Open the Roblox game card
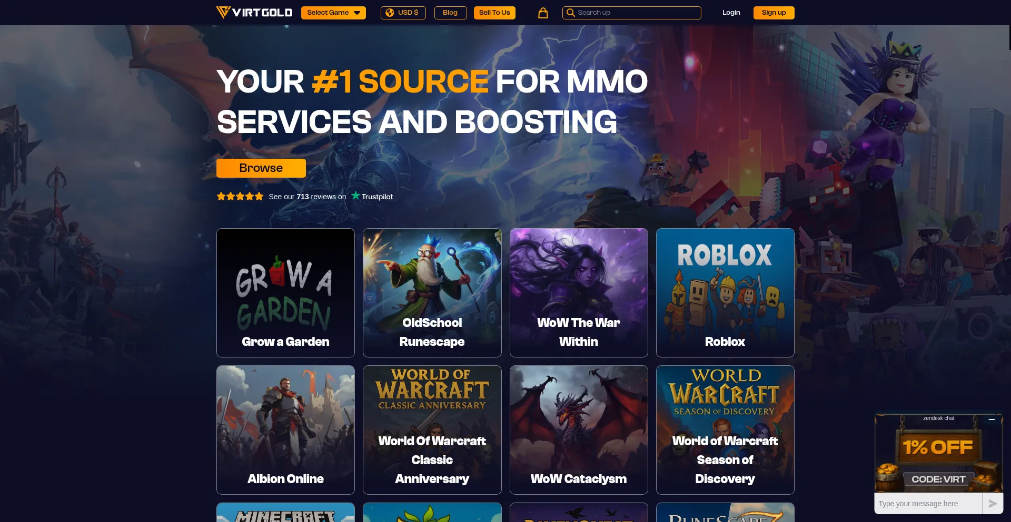Image resolution: width=1011 pixels, height=522 pixels. pos(725,293)
